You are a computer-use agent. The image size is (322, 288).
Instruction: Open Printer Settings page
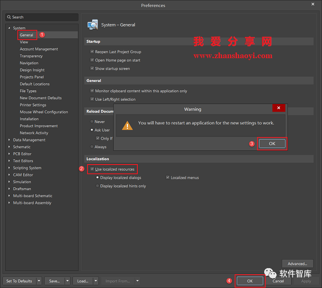(33, 105)
